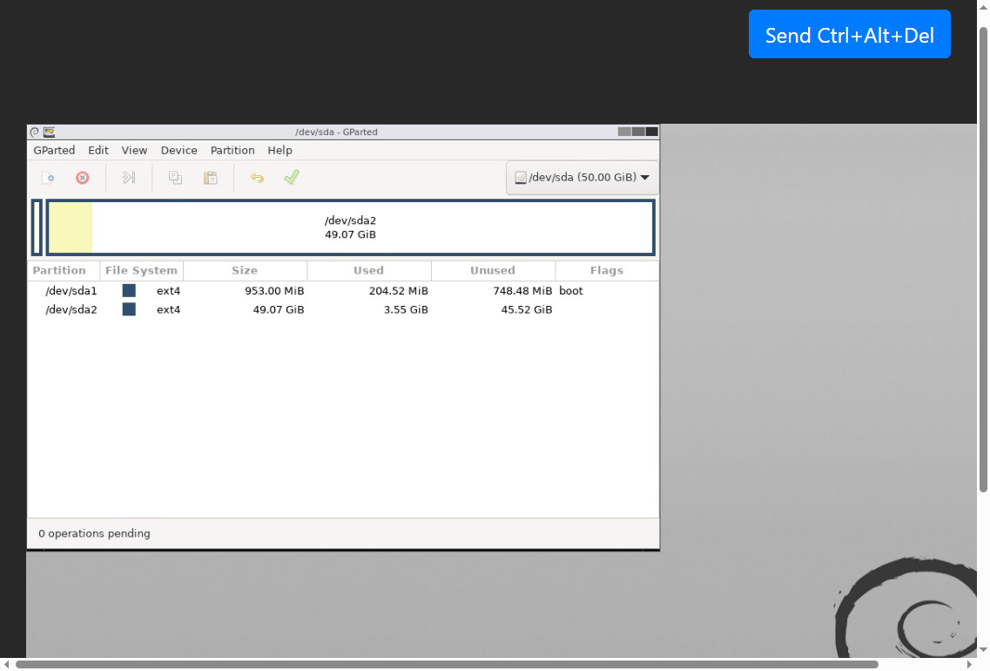Undo the last operation via toolbar arrow

[257, 178]
